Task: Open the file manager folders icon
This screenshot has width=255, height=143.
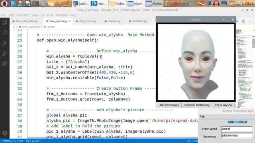Action: (51, 4)
